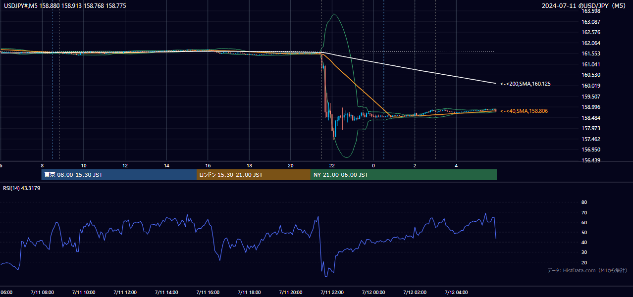The width and height of the screenshot is (633, 297).
Task: Click RSI scale value 80
Action: click(584, 202)
